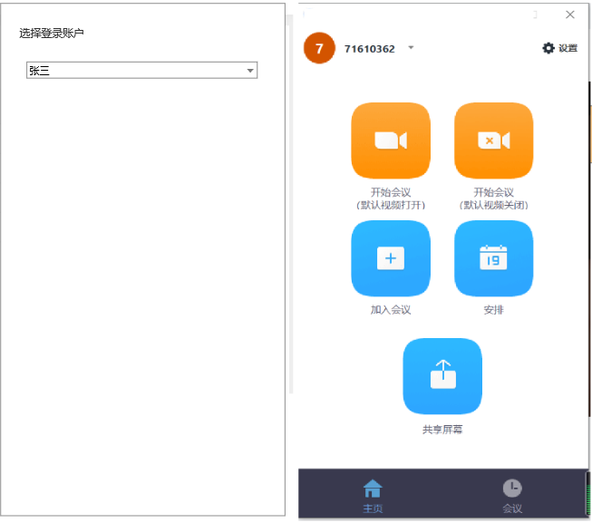592x523 pixels.
Task: Click the 共享屏幕 text label
Action: point(442,430)
